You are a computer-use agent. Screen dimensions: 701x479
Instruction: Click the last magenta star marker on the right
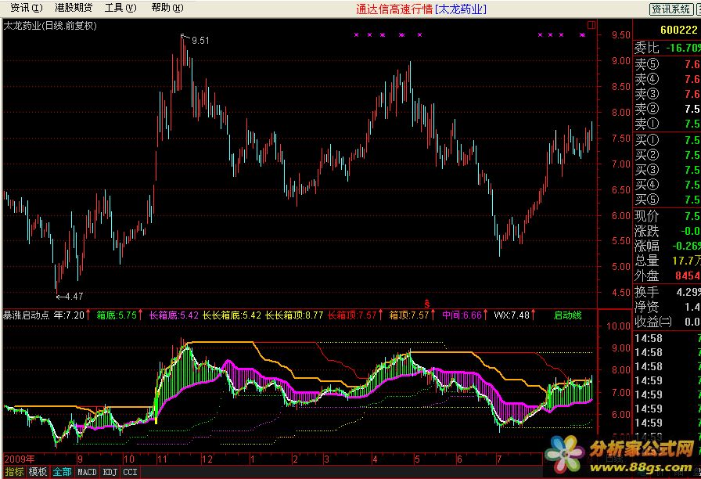582,34
